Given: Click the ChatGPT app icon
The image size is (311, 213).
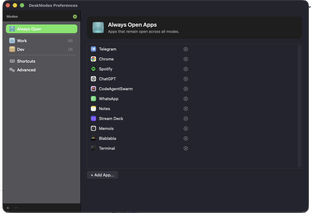Looking at the screenshot, I should (x=93, y=79).
